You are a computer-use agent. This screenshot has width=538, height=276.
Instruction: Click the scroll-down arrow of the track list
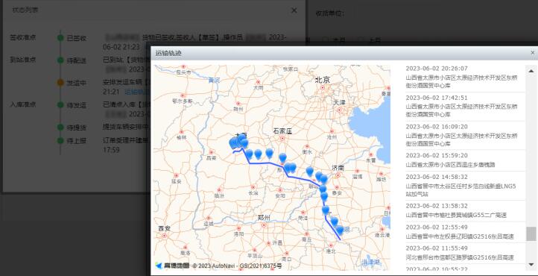coord(531,264)
